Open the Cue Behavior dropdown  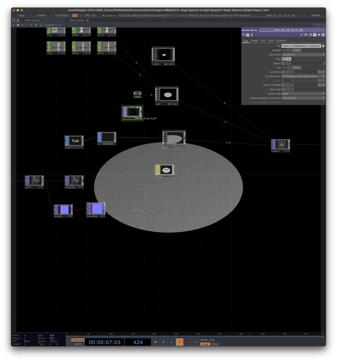tap(303, 76)
